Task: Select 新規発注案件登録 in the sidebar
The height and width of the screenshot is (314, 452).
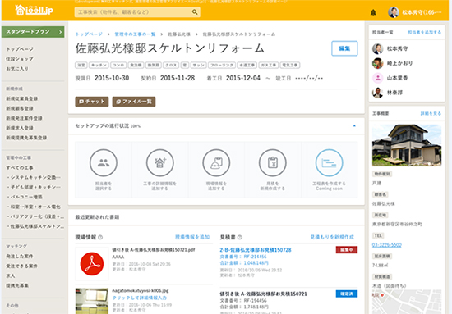Action: coord(24,118)
